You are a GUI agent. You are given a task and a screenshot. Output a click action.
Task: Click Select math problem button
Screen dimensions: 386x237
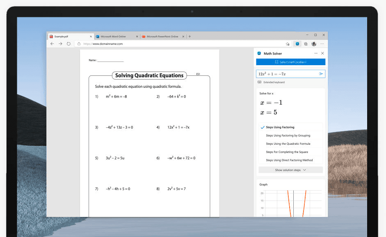pyautogui.click(x=290, y=62)
